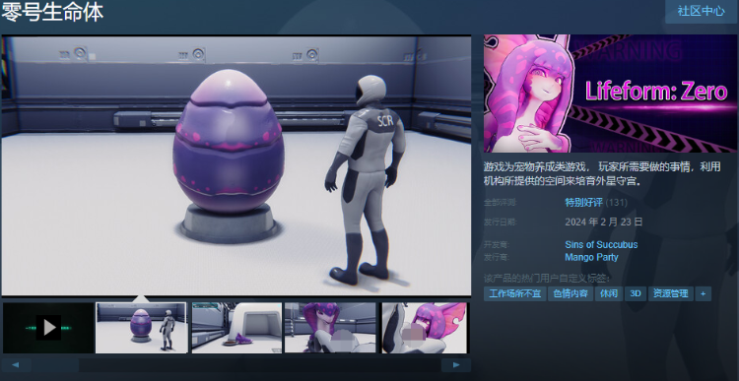739x381 pixels.
Task: Add a tag with the plus button
Action: pos(704,294)
